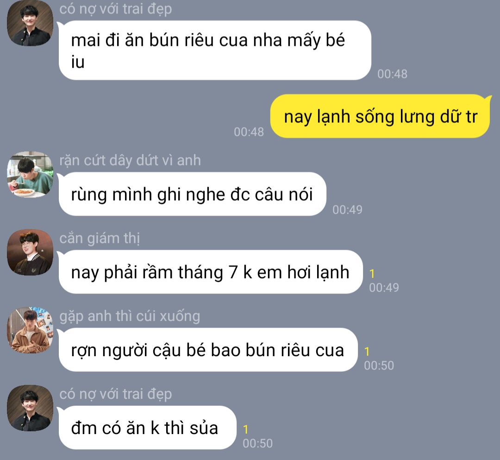The height and width of the screenshot is (460, 500).
Task: Tap the 'đm có ăn k thì sủa' bubble
Action: pyautogui.click(x=147, y=428)
